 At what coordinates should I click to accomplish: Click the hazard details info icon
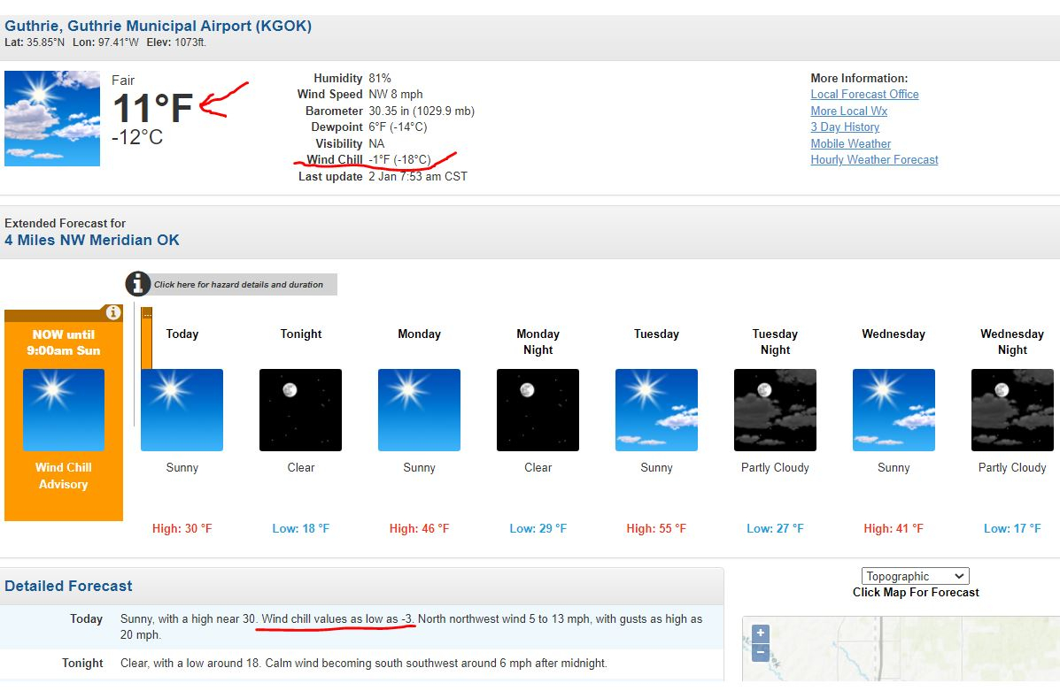[137, 284]
